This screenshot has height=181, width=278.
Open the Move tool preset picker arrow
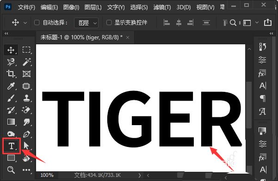coord(25,23)
